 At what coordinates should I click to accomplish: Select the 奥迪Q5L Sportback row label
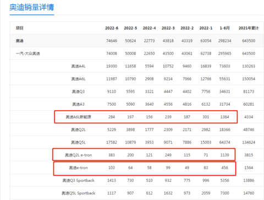78,193
